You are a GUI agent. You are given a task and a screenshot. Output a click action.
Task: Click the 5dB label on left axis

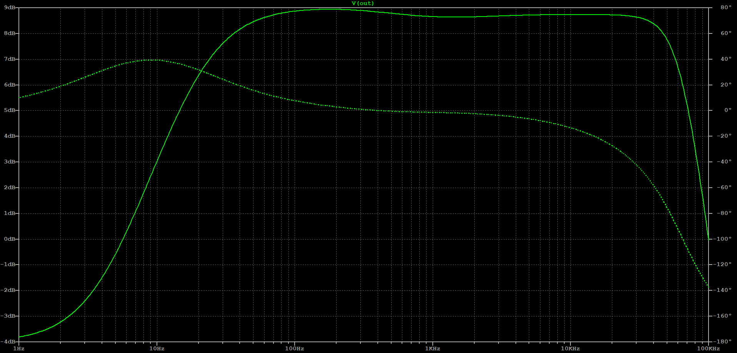point(10,110)
